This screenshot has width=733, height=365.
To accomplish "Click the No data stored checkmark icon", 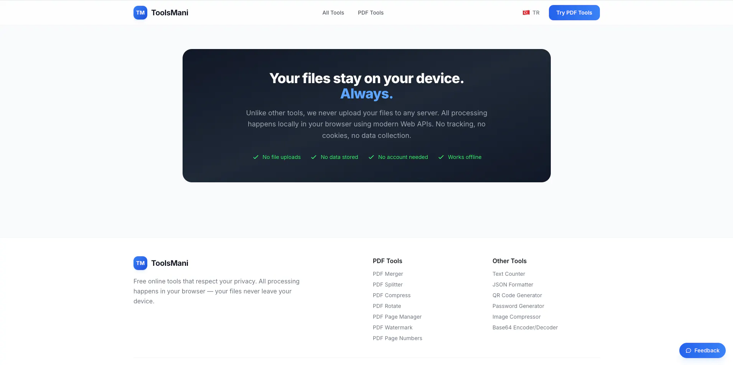I will 314,157.
